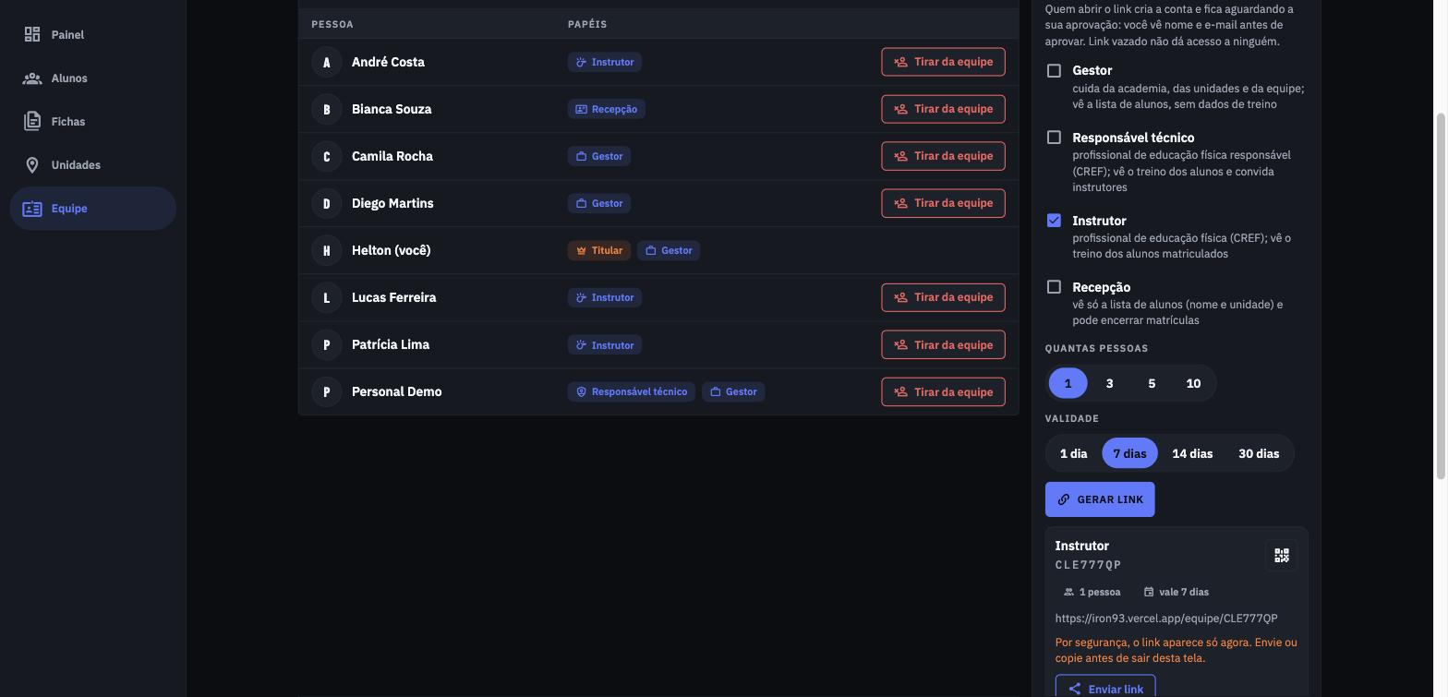Image resolution: width=1448 pixels, height=697 pixels.
Task: Remove Bianca Souza from the team
Action: point(943,109)
